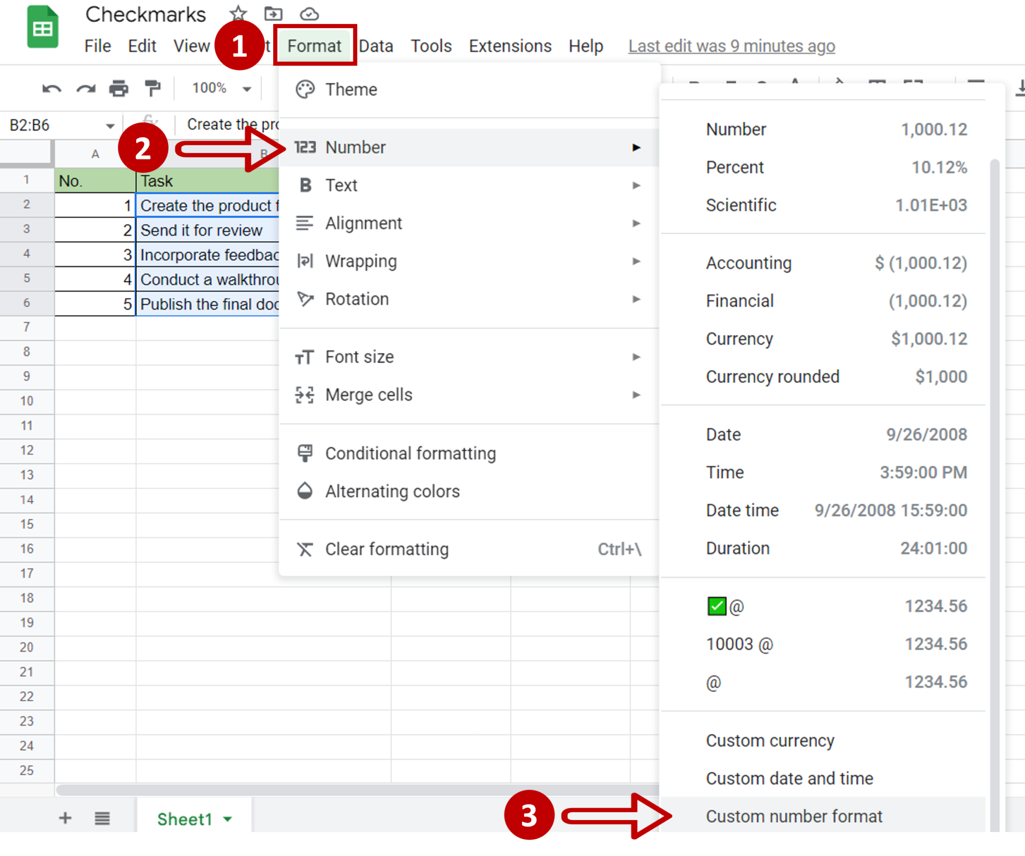
Task: Click the Google Sheets home logo
Action: pos(43,27)
